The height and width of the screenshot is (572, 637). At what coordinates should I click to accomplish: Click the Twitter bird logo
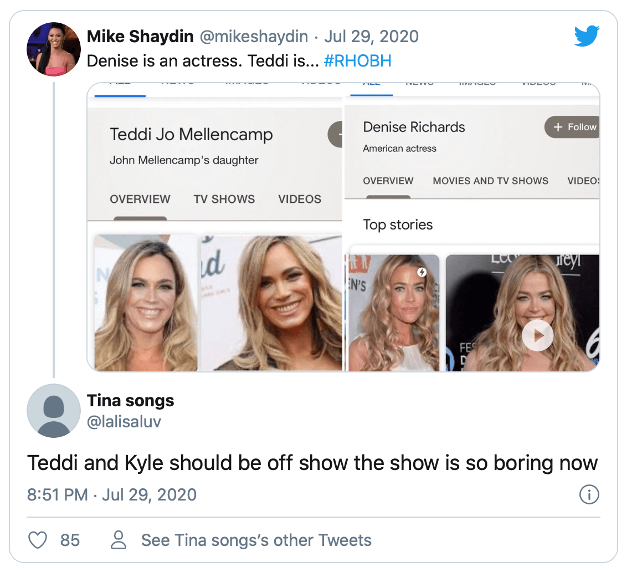[587, 37]
